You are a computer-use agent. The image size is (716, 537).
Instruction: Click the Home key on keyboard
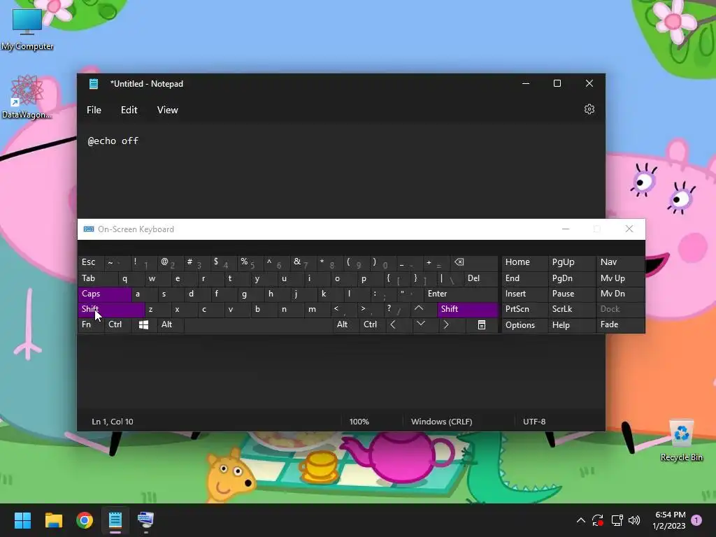(524, 262)
